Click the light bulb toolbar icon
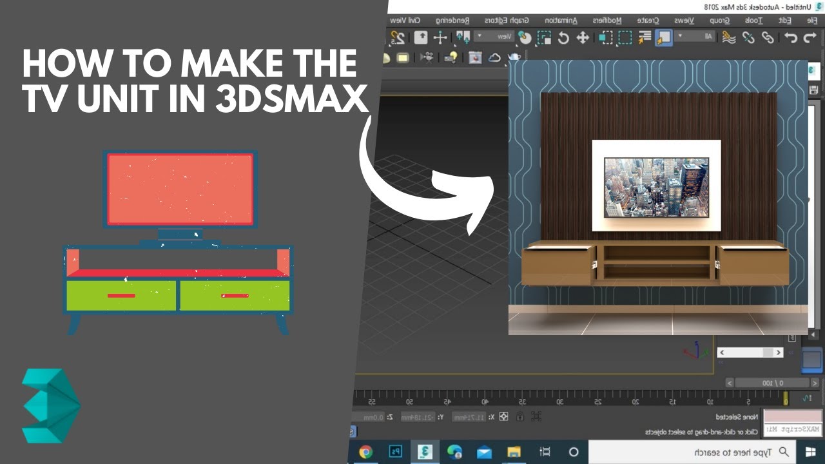This screenshot has height=464, width=825. [x=451, y=57]
